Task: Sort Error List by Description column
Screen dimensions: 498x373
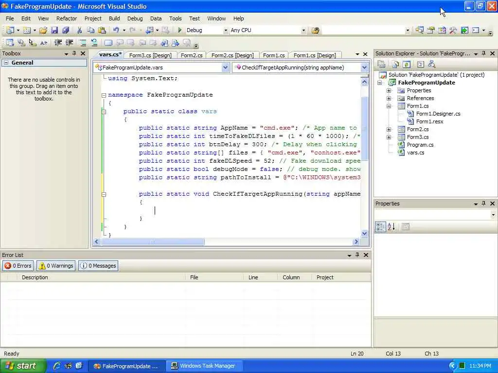Action: point(101,277)
